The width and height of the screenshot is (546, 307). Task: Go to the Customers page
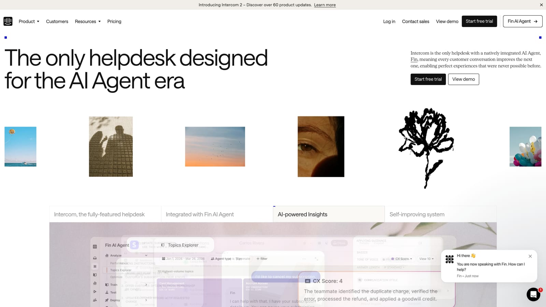57,21
